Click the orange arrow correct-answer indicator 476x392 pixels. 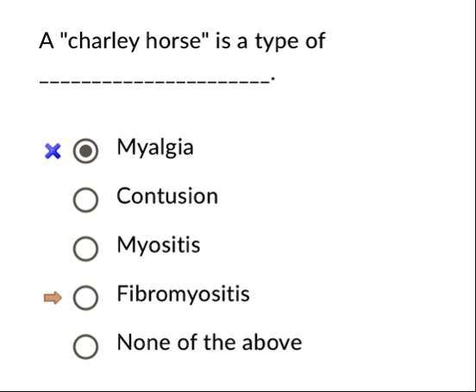tap(53, 298)
